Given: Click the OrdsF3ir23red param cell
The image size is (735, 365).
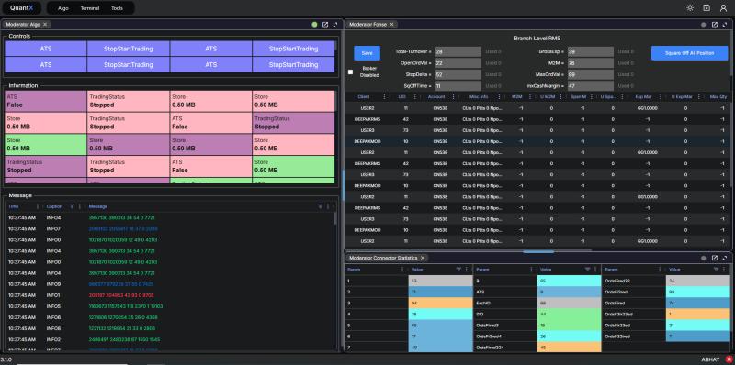Looking at the screenshot, I should pos(633,314).
